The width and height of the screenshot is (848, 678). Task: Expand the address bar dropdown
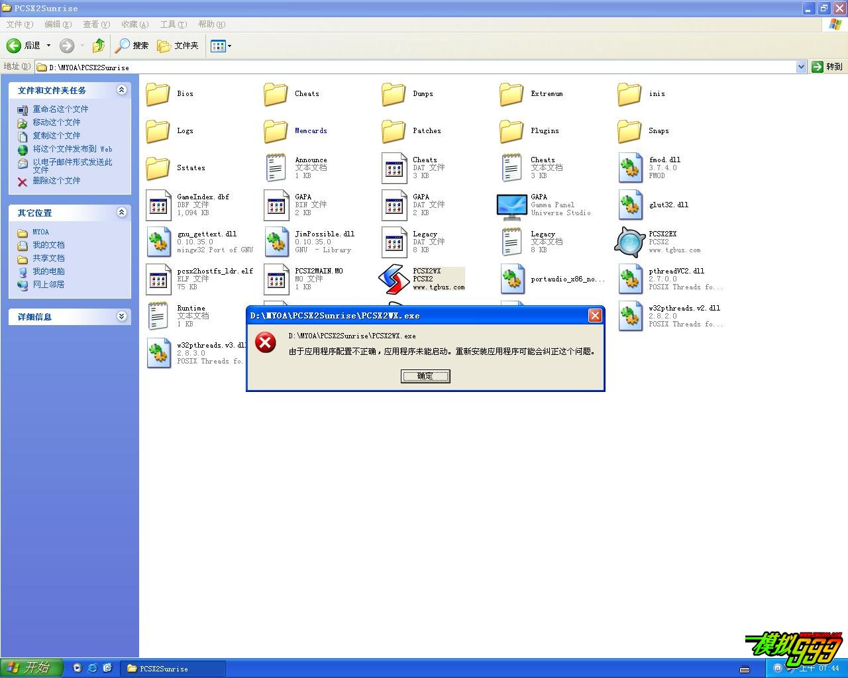801,67
